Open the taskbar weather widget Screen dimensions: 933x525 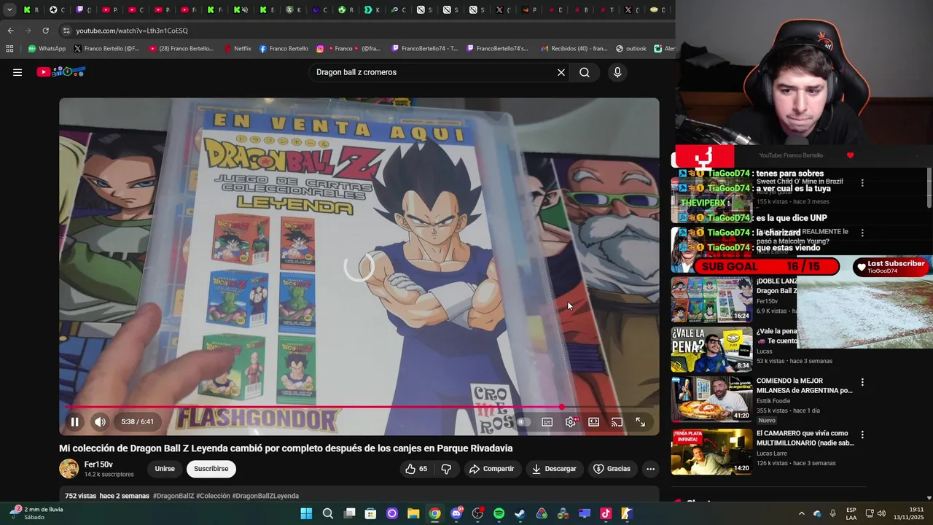point(36,513)
